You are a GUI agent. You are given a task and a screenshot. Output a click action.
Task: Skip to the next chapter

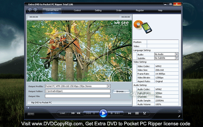click(x=117, y=113)
